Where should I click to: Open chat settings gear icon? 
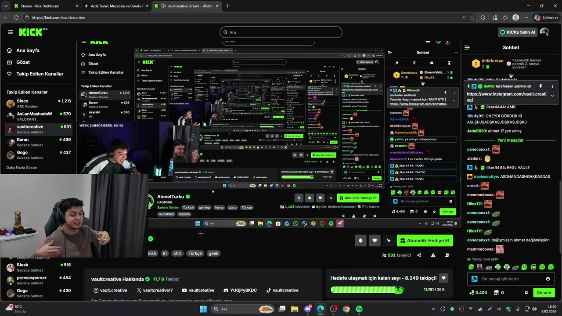point(526,293)
